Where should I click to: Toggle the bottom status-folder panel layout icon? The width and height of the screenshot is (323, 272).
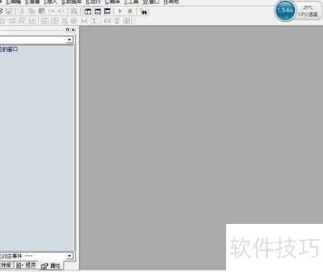[x=98, y=11]
